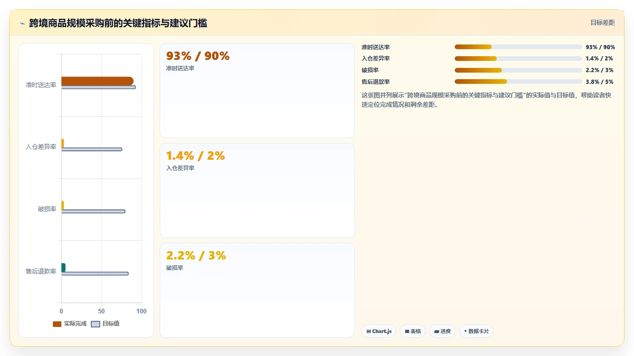Click the green 售后退款率 actual bar in chart
634x356 pixels.
tap(63, 267)
